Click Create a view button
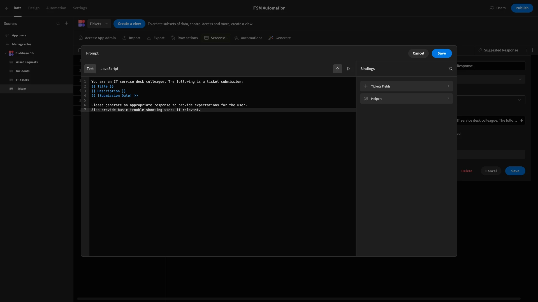 (129, 24)
